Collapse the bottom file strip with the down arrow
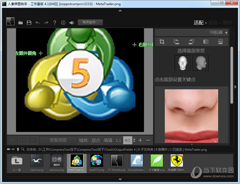Viewport: 240px width, 184px height. 120,179
